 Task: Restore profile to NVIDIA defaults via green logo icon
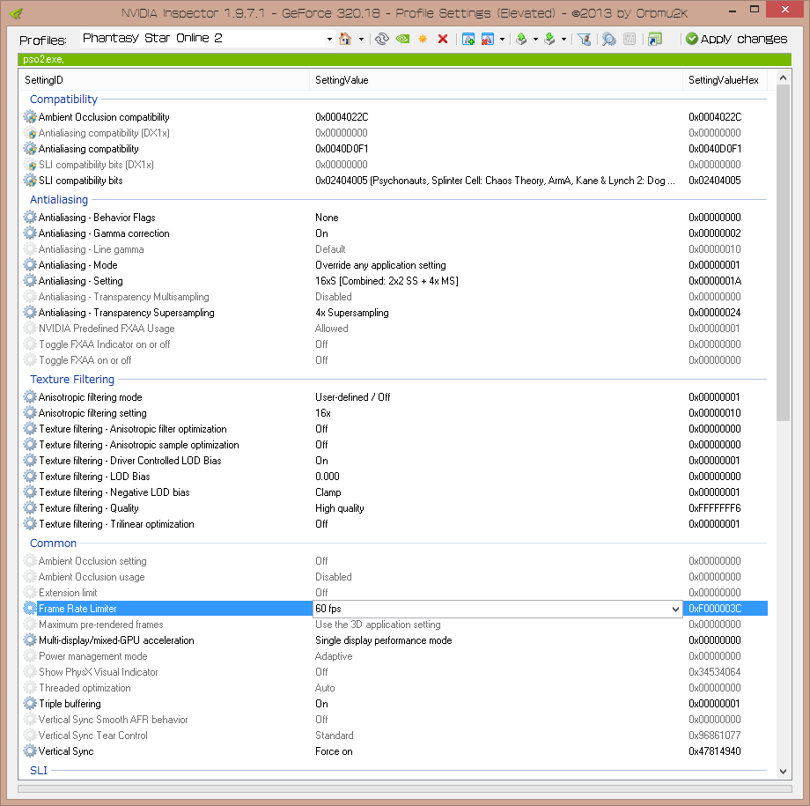pos(402,39)
